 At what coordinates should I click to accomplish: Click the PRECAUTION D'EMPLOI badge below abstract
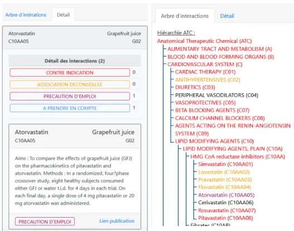(x=45, y=222)
